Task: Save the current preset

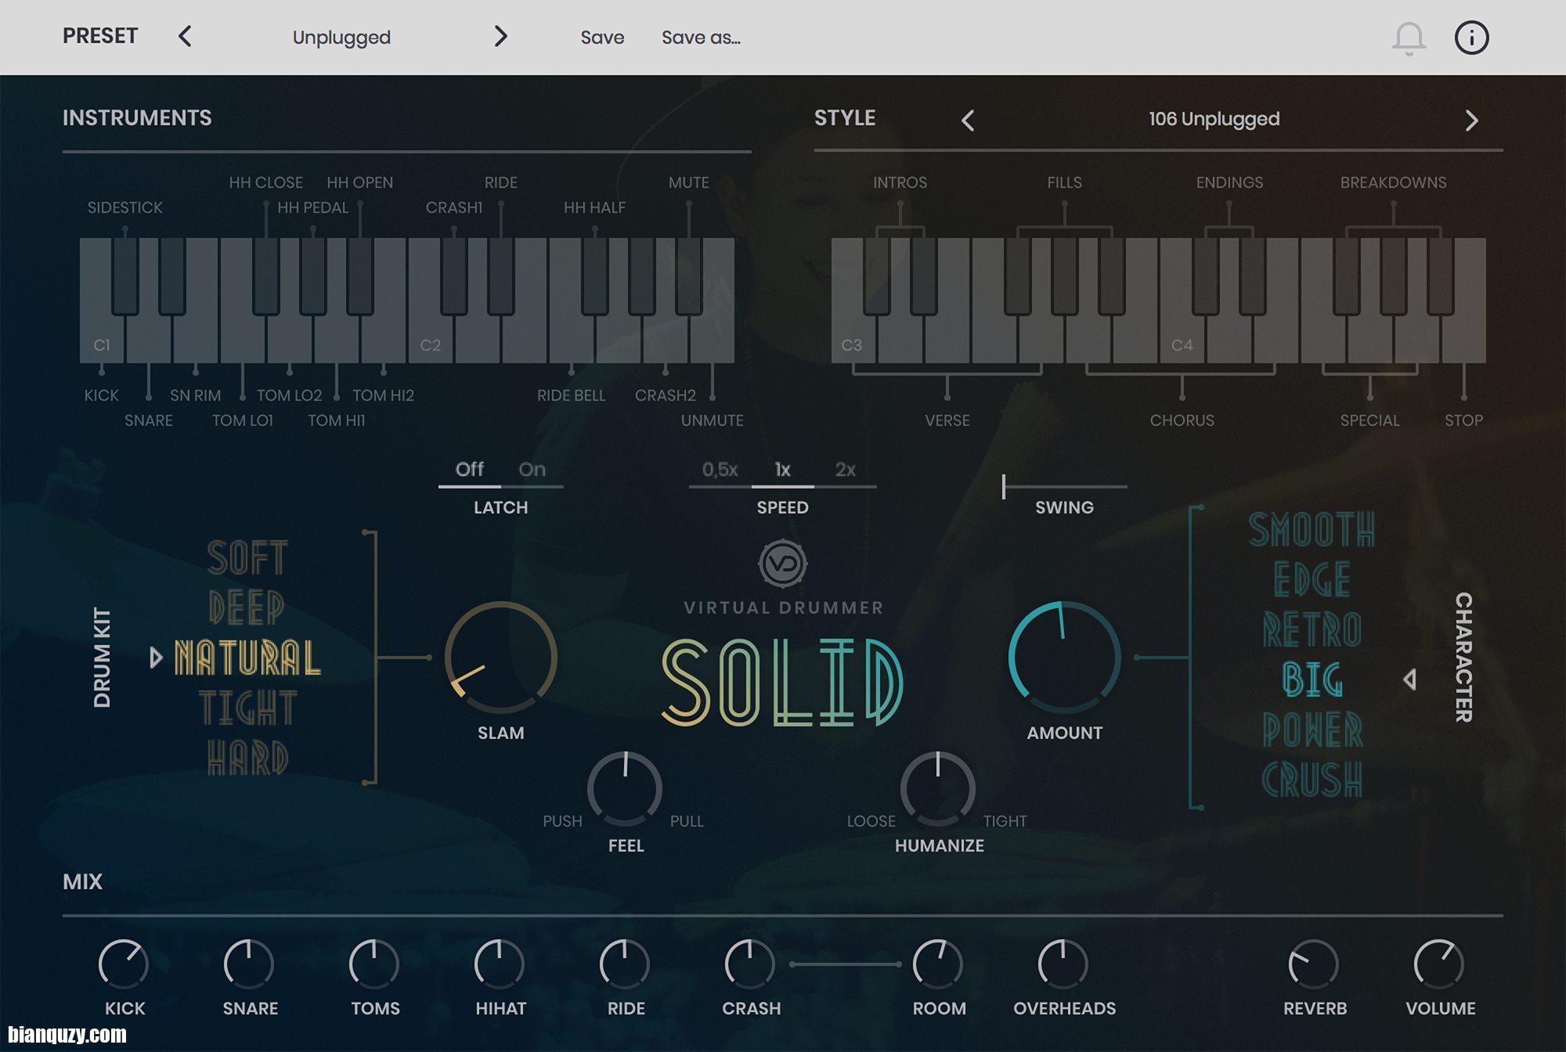Action: coord(602,38)
